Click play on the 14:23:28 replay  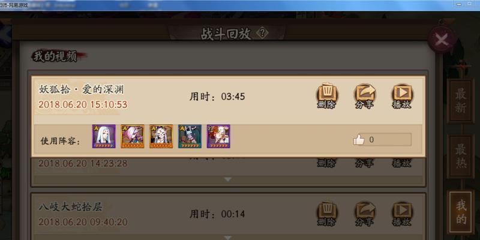(401, 163)
